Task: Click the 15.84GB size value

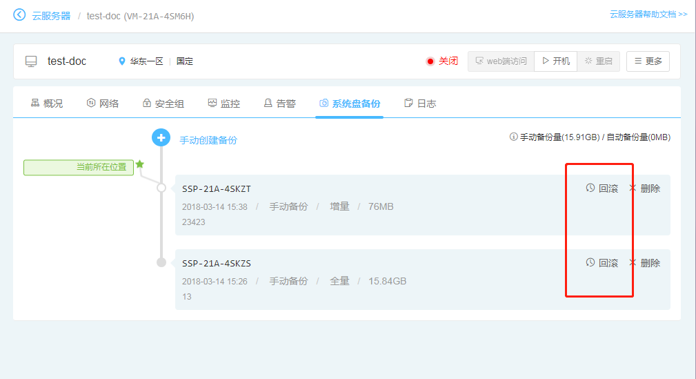Action: point(388,281)
